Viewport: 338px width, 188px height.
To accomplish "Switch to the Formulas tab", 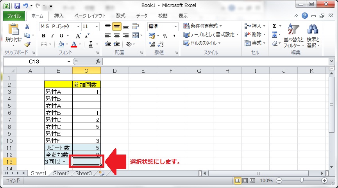I will click(120, 16).
